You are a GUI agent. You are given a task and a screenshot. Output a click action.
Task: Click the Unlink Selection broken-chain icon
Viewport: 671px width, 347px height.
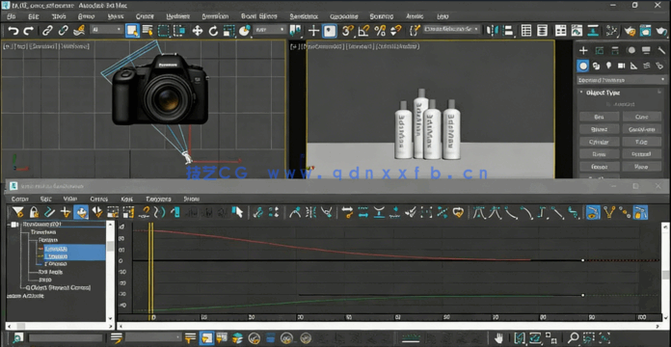pyautogui.click(x=64, y=31)
